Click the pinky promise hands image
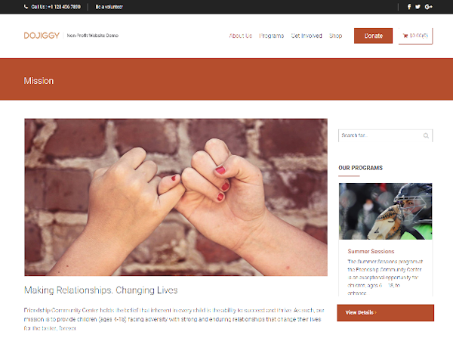This screenshot has height=338, width=453. [176, 197]
